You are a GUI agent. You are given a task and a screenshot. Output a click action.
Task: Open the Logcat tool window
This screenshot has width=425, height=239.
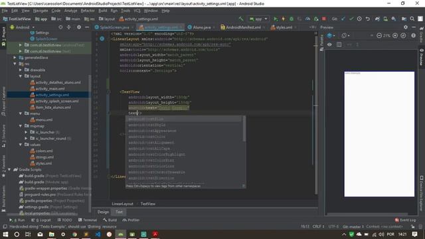tap(41, 220)
